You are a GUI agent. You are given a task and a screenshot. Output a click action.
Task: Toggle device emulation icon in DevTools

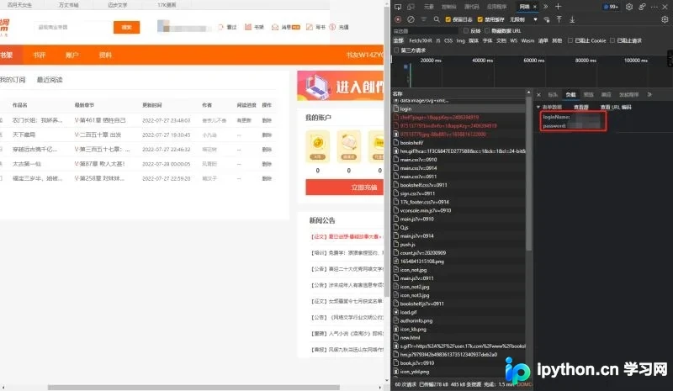click(x=411, y=7)
